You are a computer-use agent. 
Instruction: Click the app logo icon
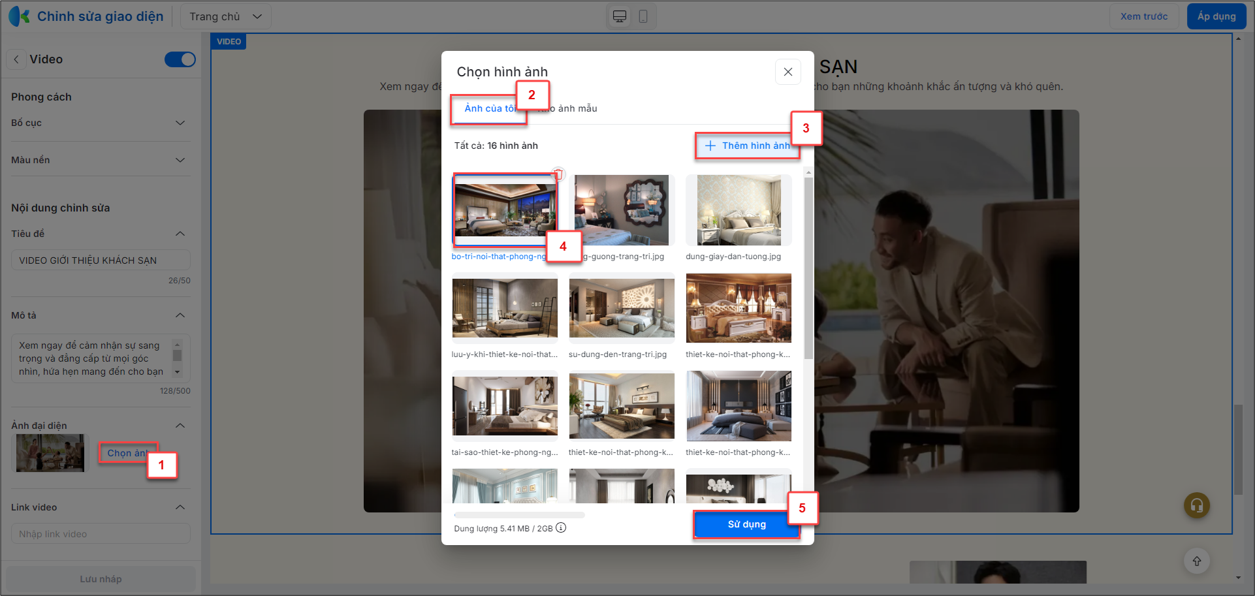pyautogui.click(x=19, y=16)
